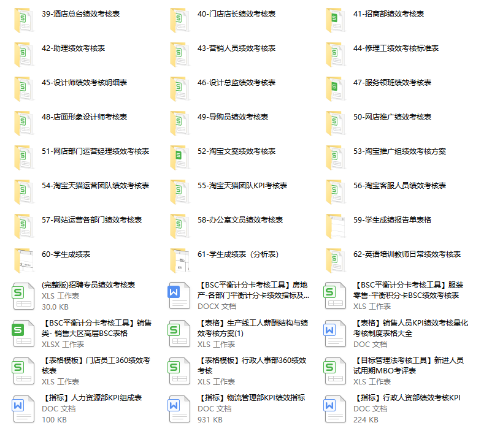Click folder icon for 44-修理工绩效考核标准表
Image resolution: width=492 pixels, height=431 pixels.
[336, 55]
